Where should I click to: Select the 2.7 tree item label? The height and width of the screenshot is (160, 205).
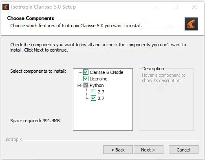pos(101,92)
